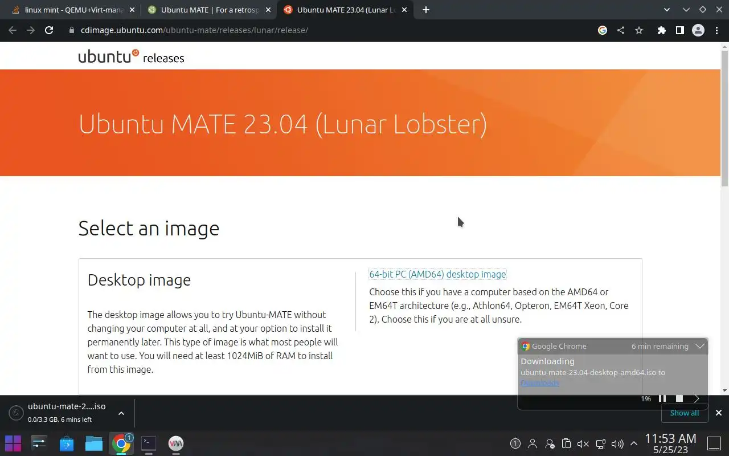Collapse the Google Chrome download notification

(700, 346)
